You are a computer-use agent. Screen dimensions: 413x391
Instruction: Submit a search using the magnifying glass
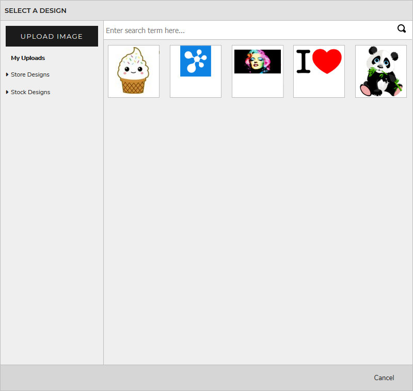coord(402,29)
